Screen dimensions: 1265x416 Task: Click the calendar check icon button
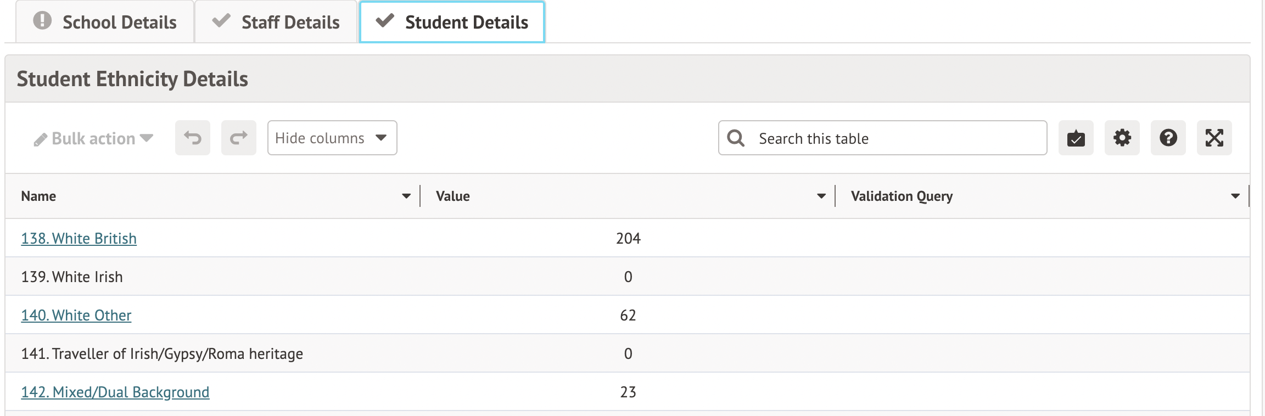(1076, 138)
